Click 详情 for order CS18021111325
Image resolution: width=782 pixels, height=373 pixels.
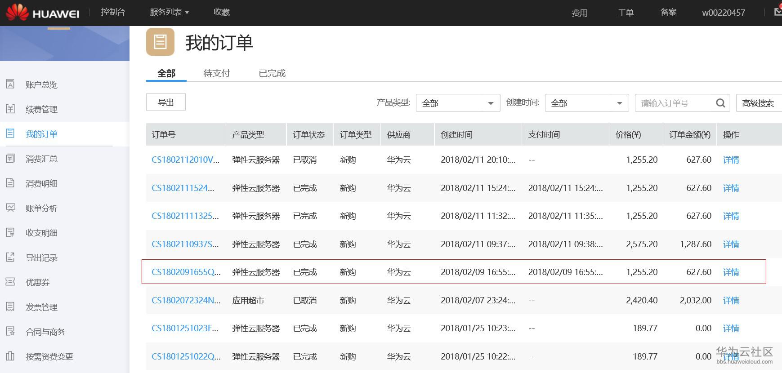(731, 216)
